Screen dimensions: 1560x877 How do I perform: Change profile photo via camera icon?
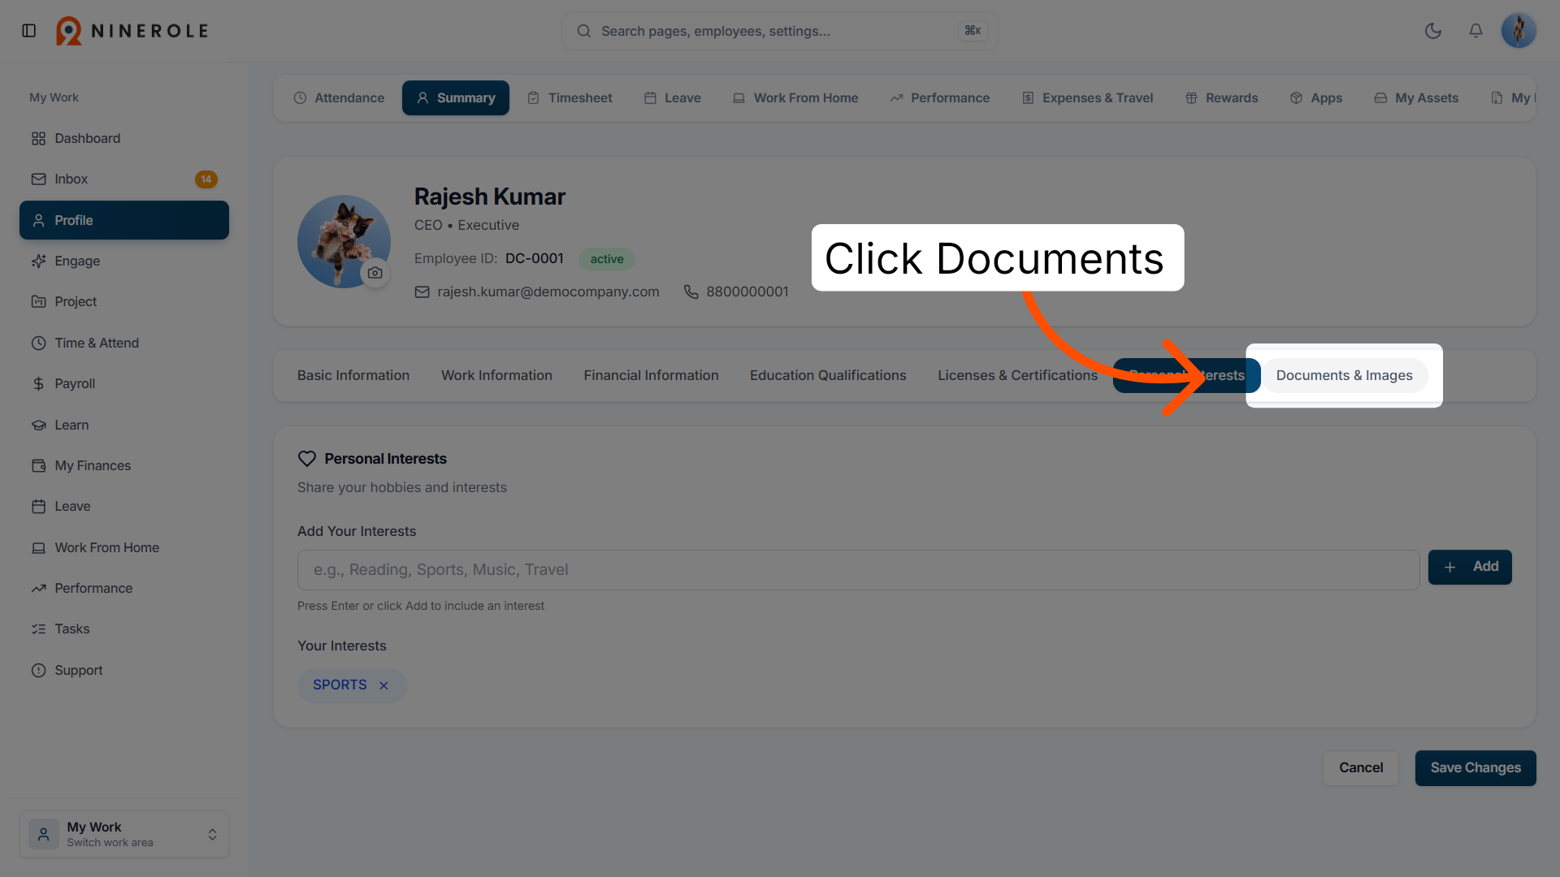pos(375,273)
